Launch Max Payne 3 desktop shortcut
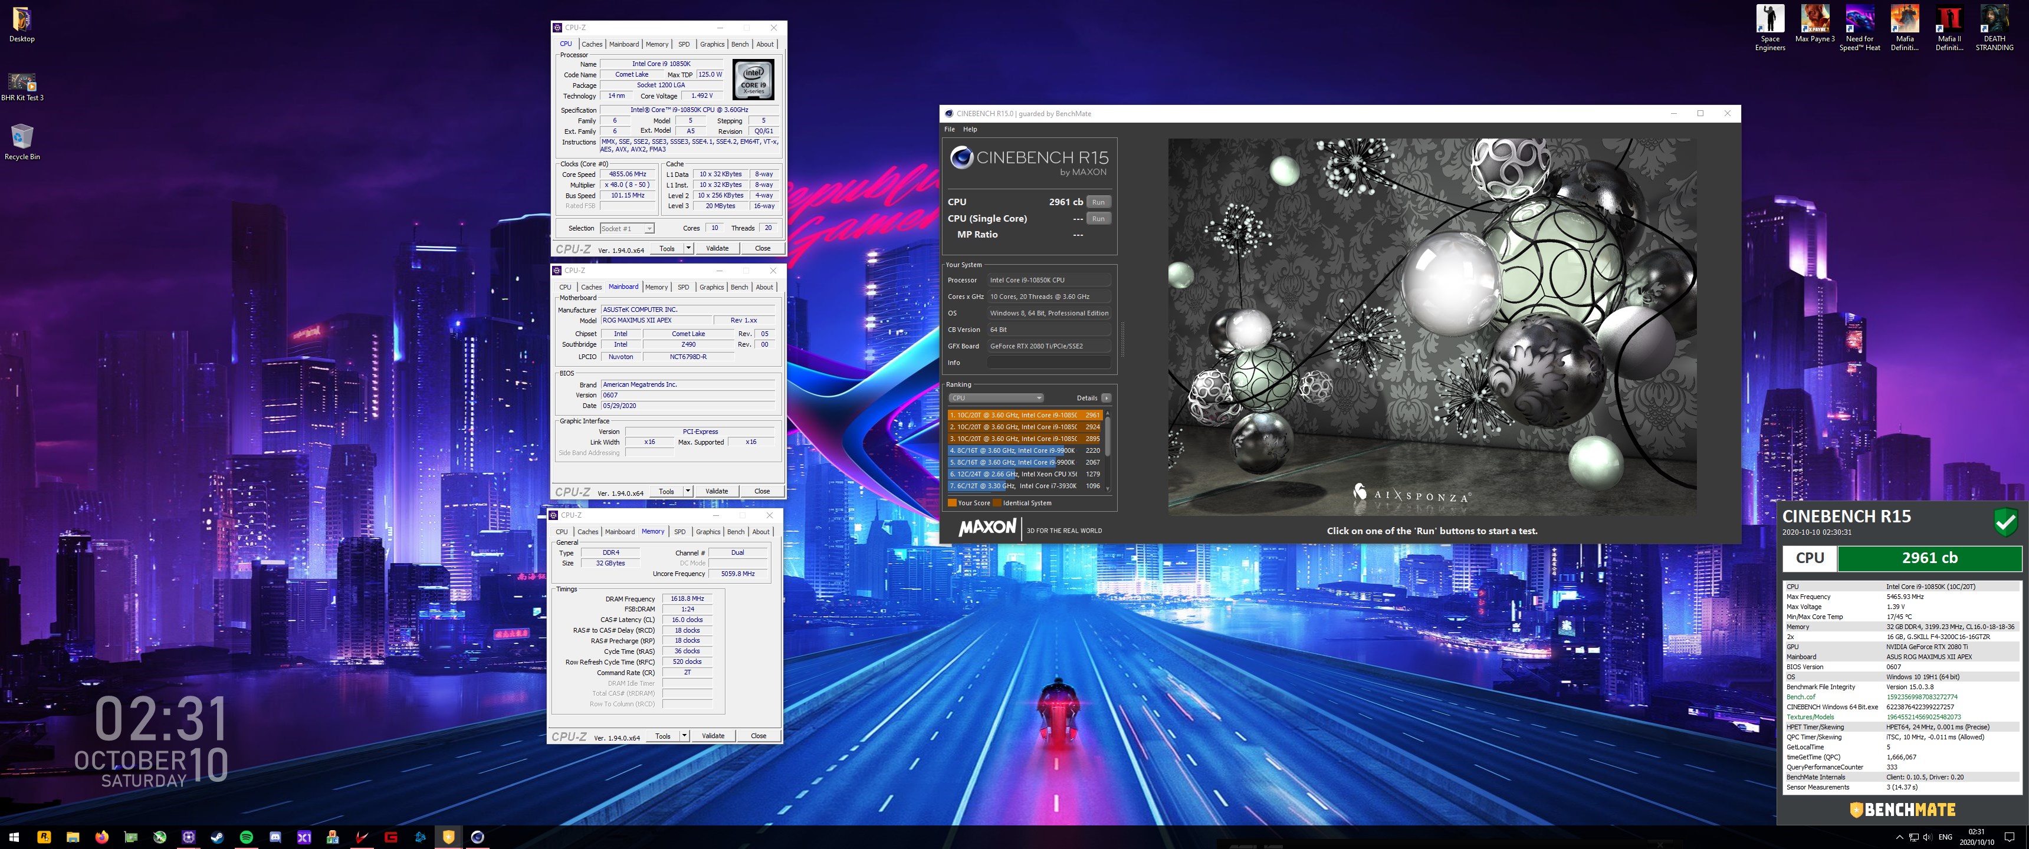The width and height of the screenshot is (2029, 849). click(x=1815, y=24)
